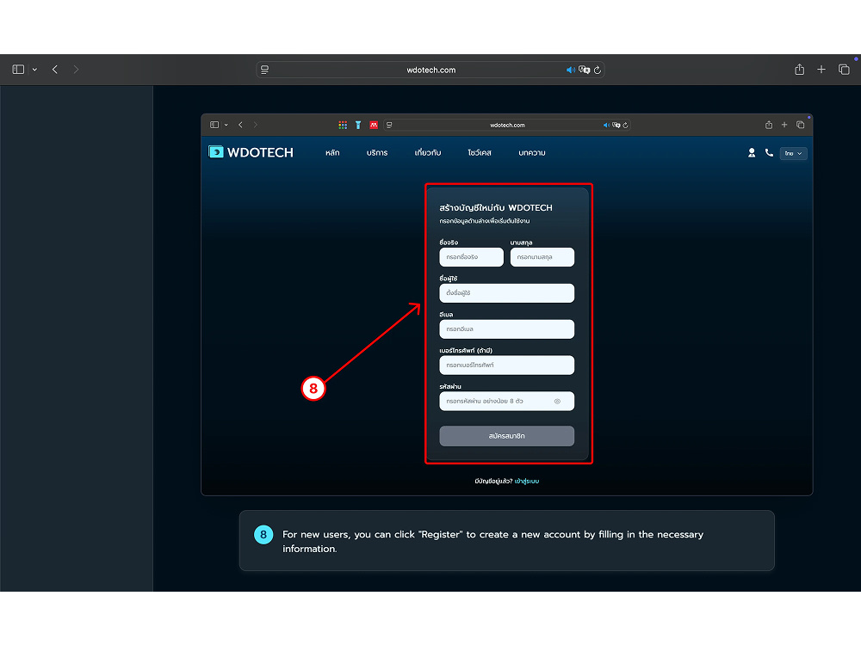This screenshot has height=645, width=861.
Task: Open a new tab in outer Safari
Action: tap(821, 69)
